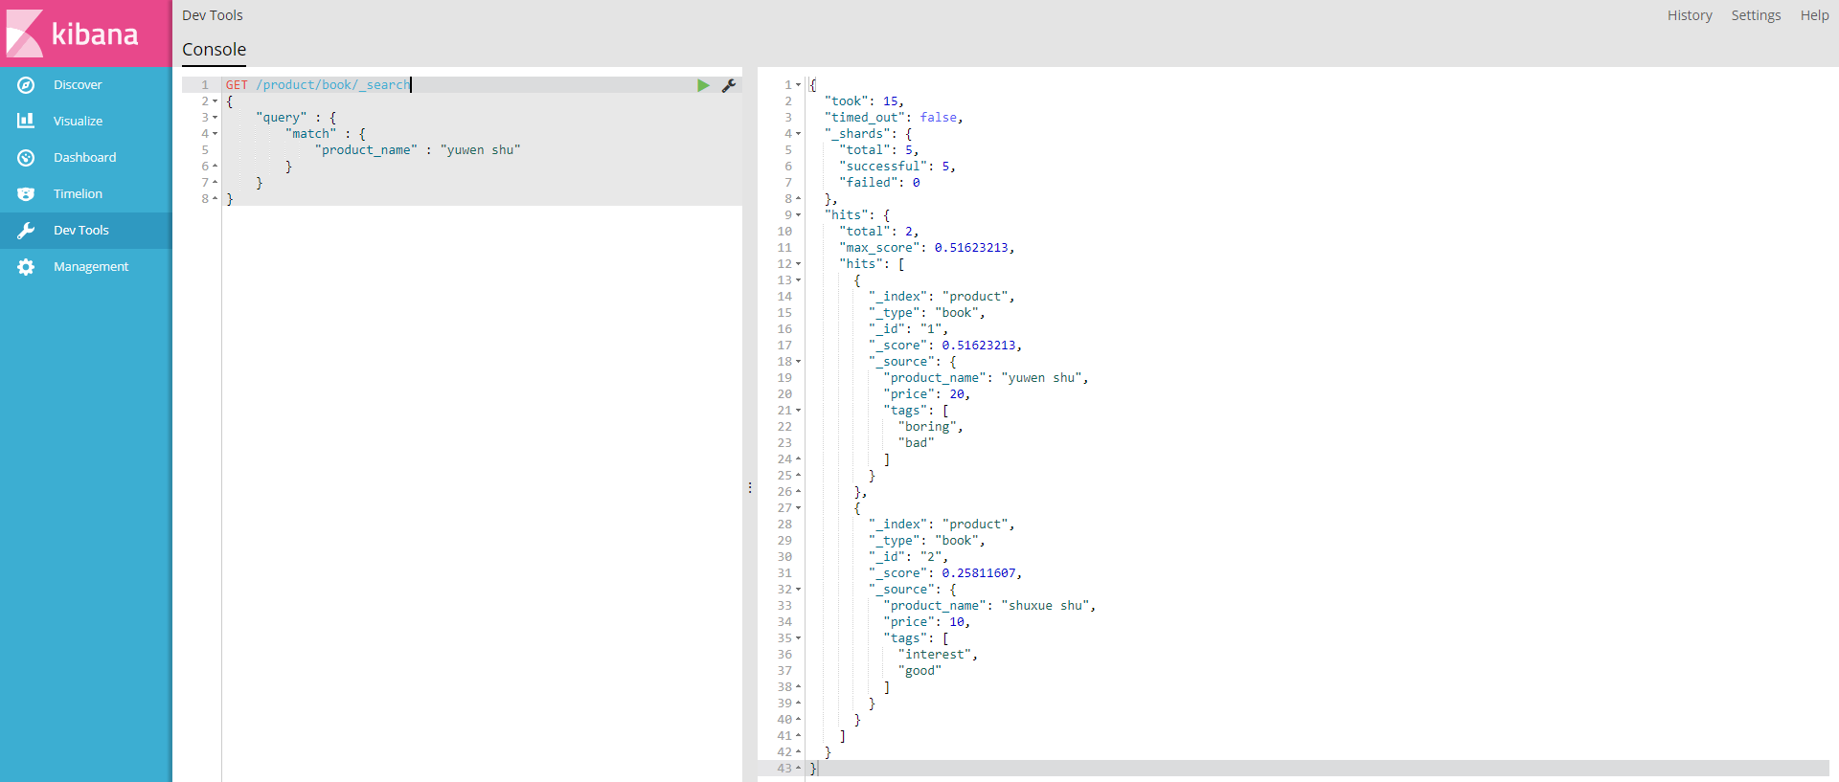Click "timed_out" false value in response

pos(939,118)
